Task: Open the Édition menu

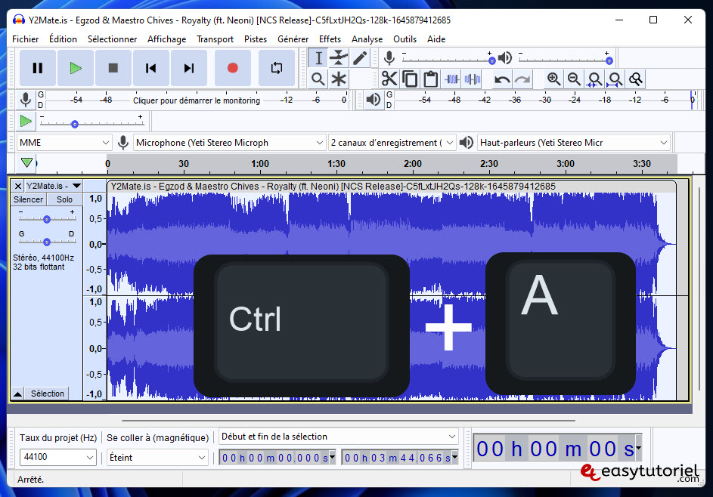Action: [x=63, y=39]
